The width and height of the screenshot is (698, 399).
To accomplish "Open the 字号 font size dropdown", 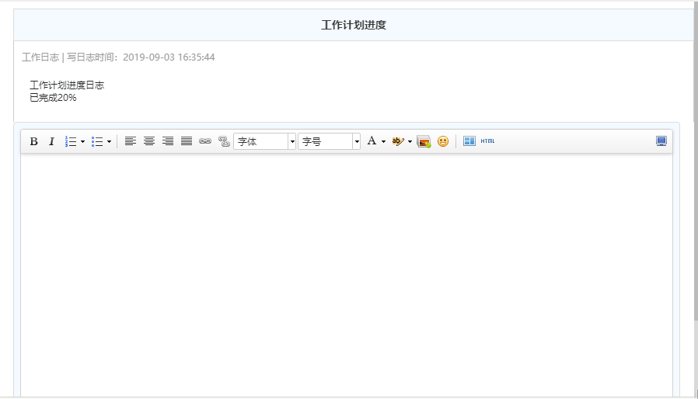I will 329,141.
